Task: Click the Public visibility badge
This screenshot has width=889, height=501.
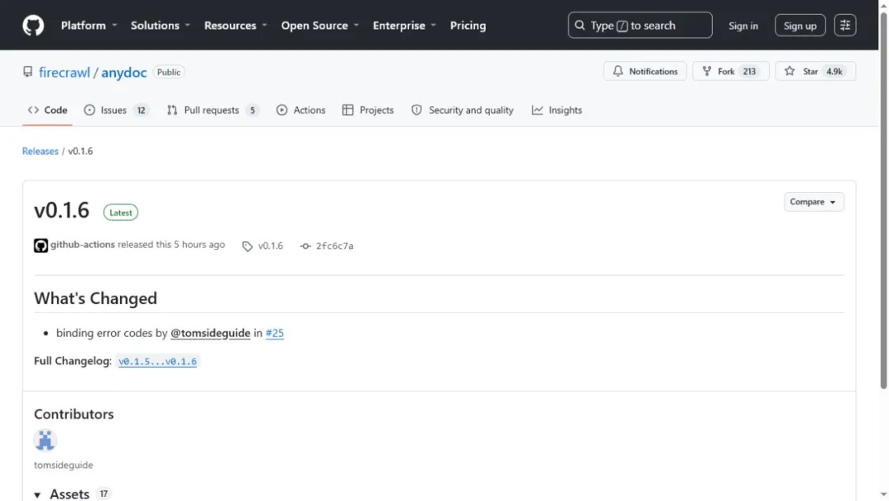Action: pyautogui.click(x=169, y=72)
